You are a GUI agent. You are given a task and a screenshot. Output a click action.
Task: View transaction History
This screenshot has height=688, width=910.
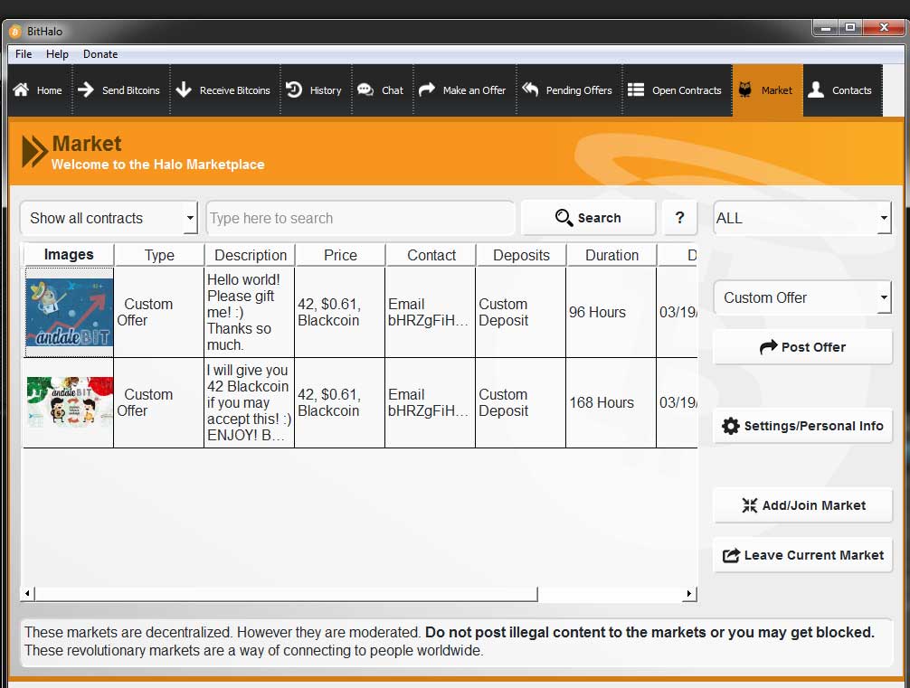(x=314, y=90)
